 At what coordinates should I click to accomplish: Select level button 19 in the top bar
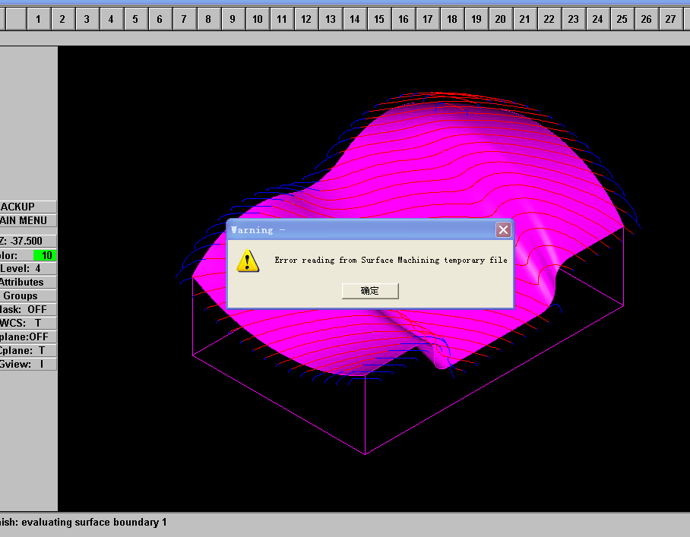(476, 19)
